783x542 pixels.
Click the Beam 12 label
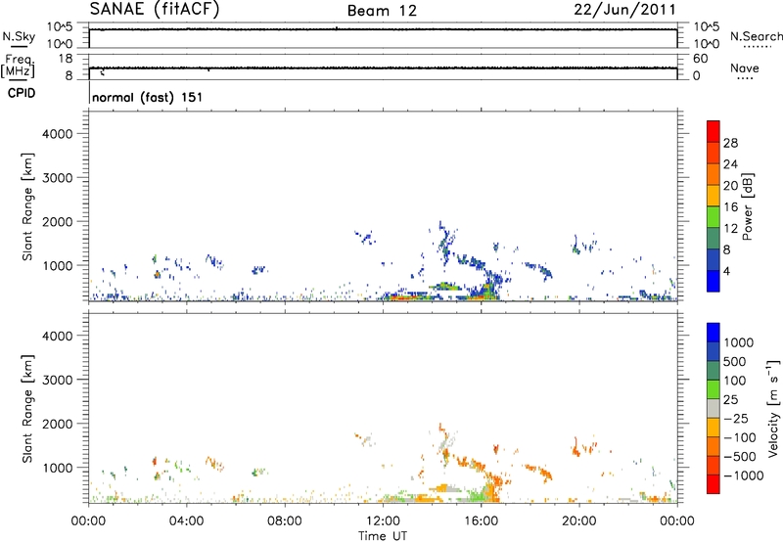click(x=382, y=11)
